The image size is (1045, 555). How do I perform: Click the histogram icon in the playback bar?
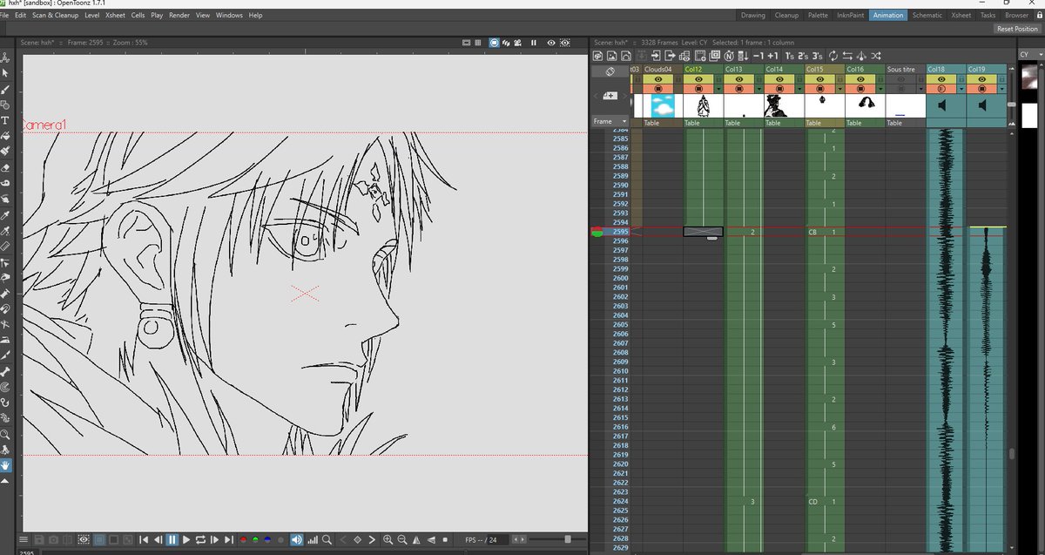[313, 540]
